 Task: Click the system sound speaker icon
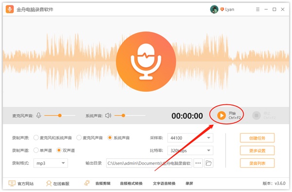[x=108, y=115]
